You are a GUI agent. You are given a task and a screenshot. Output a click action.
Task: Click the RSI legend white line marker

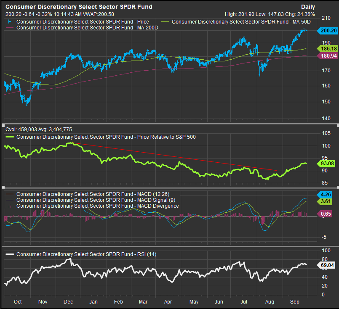point(10,254)
